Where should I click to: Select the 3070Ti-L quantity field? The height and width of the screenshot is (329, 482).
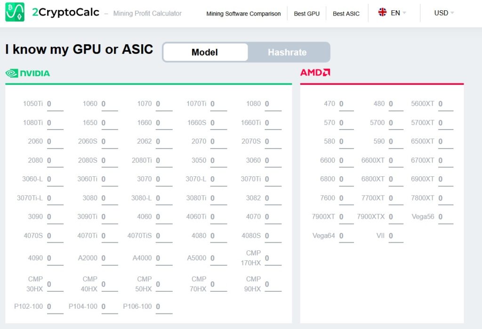[55, 198]
